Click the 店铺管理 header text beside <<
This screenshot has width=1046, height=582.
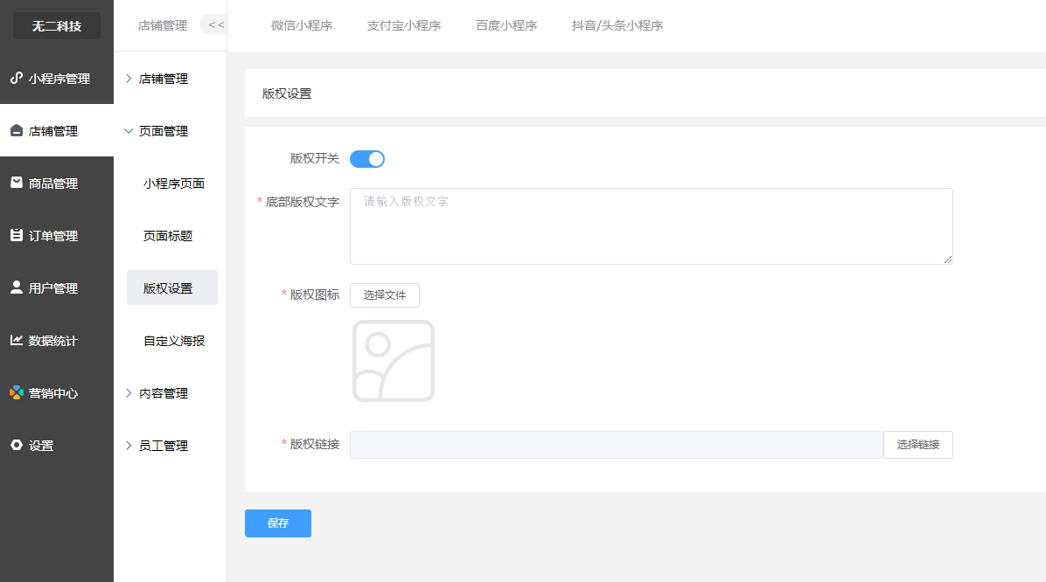coord(162,25)
